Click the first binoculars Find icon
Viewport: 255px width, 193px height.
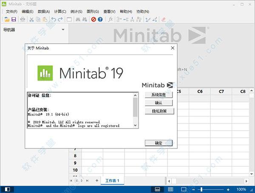[x=78, y=20]
